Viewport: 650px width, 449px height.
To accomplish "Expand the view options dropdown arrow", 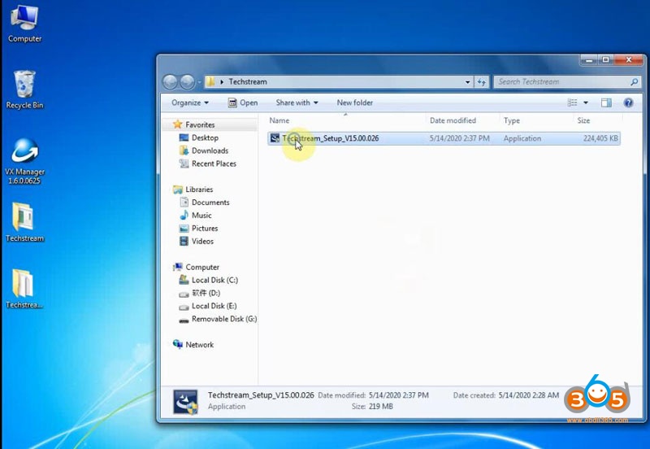I will tap(586, 102).
